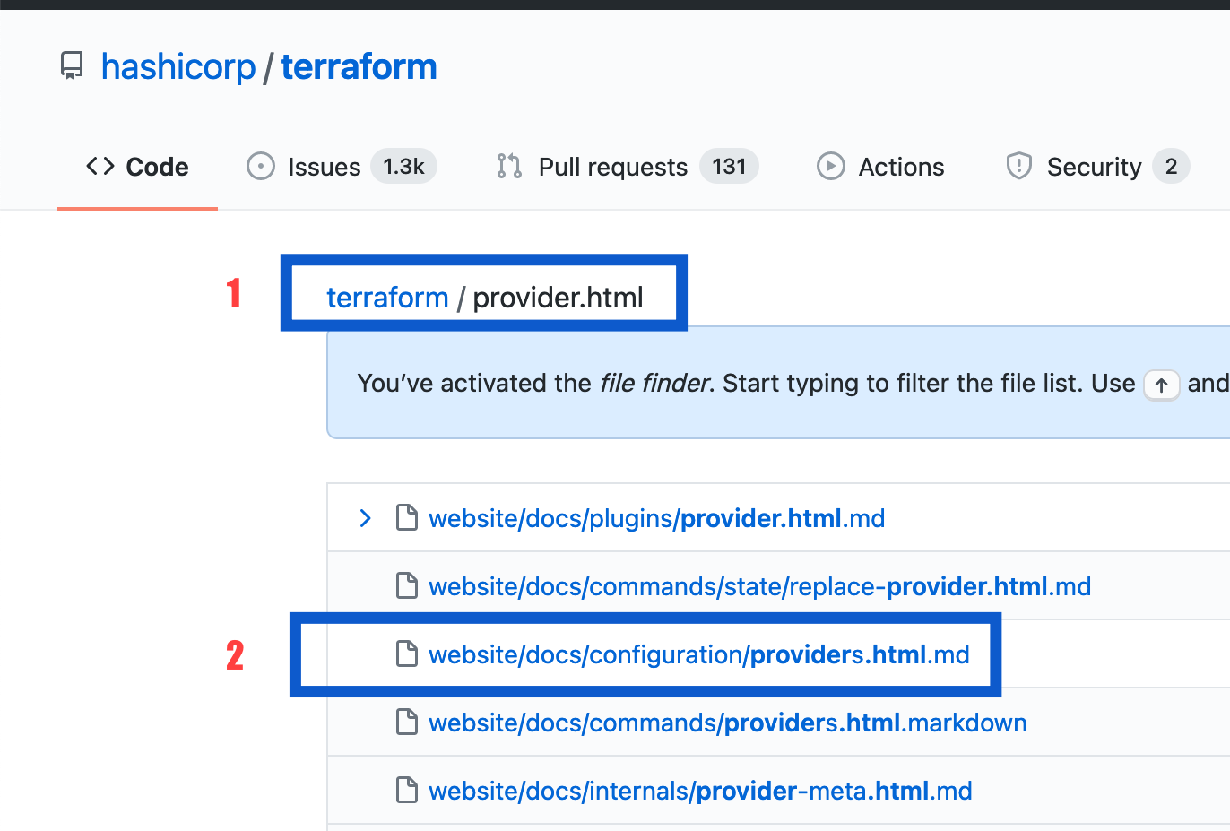The height and width of the screenshot is (831, 1230).
Task: Click file icon beside provider-meta.html.md
Action: (407, 791)
